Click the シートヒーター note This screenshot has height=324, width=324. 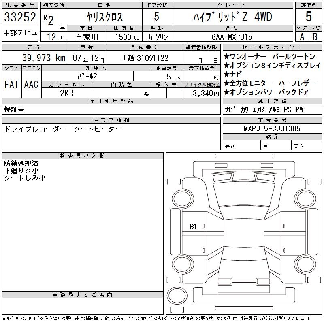[x=98, y=129]
